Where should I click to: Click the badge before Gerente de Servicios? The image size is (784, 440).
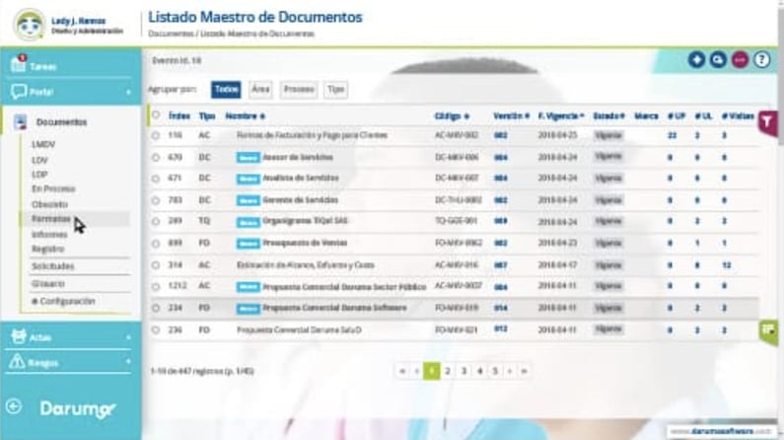click(248, 200)
